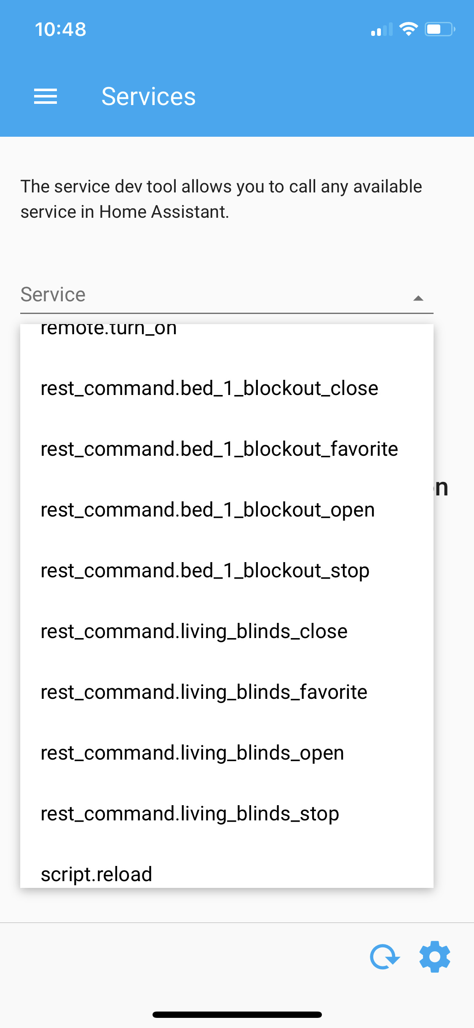
Task: Tap the Services page title
Action: tap(149, 96)
